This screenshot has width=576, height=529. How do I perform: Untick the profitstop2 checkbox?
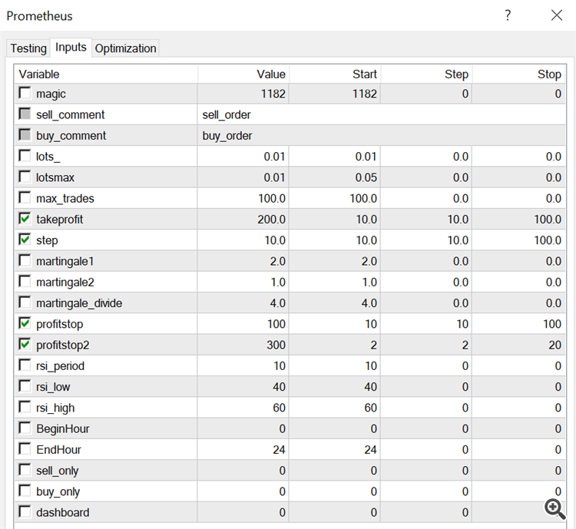[x=25, y=344]
